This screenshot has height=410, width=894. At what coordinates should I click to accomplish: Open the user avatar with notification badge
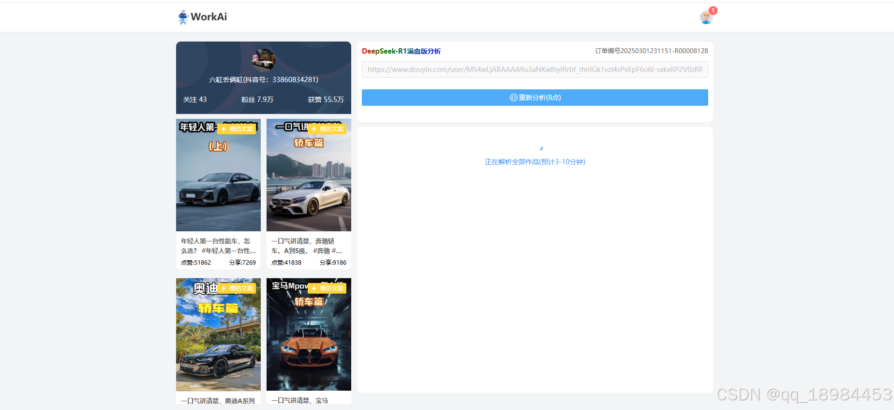coord(706,17)
